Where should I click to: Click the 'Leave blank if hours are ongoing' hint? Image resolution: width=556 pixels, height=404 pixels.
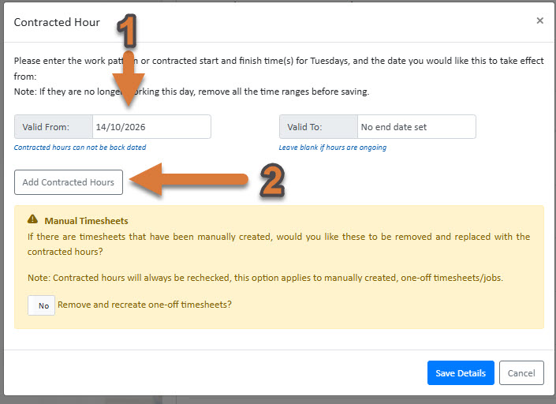333,148
